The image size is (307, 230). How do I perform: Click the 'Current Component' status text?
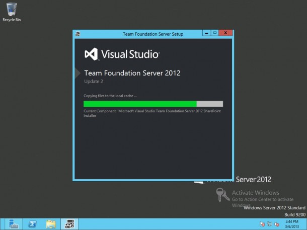[152, 113]
